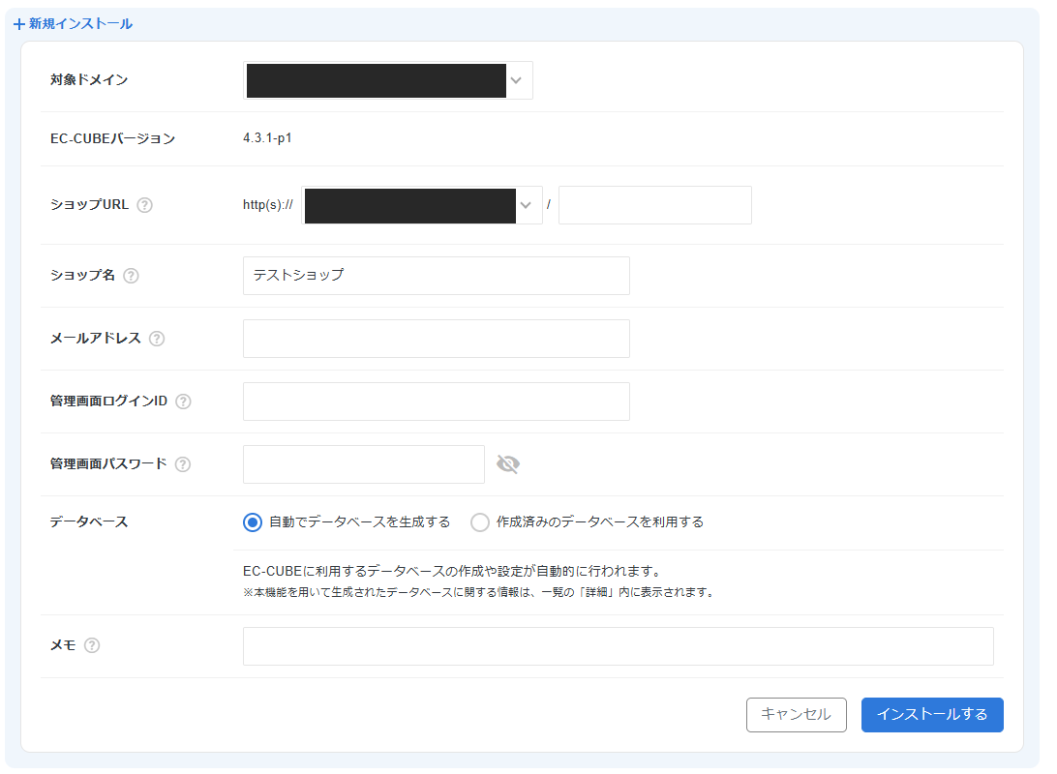Click the データベース row label

(x=89, y=522)
